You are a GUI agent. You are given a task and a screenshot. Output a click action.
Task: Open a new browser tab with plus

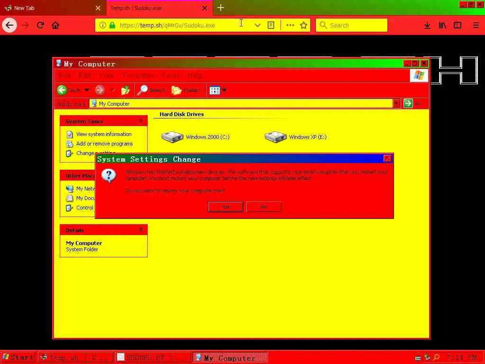(221, 8)
